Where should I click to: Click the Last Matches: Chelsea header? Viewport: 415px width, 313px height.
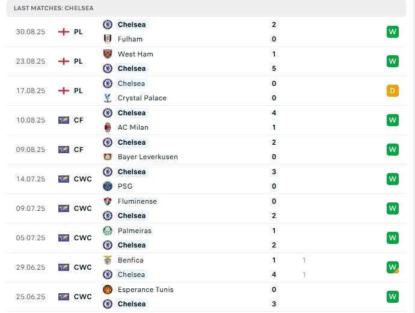pyautogui.click(x=54, y=8)
